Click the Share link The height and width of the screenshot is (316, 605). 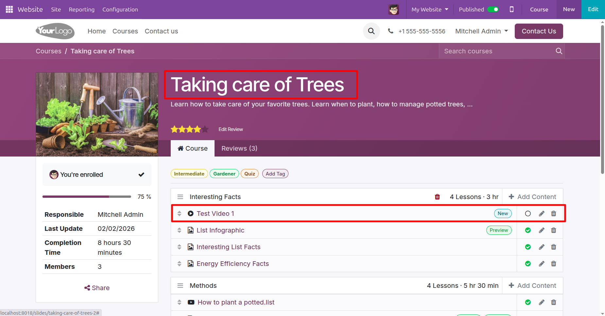[97, 288]
